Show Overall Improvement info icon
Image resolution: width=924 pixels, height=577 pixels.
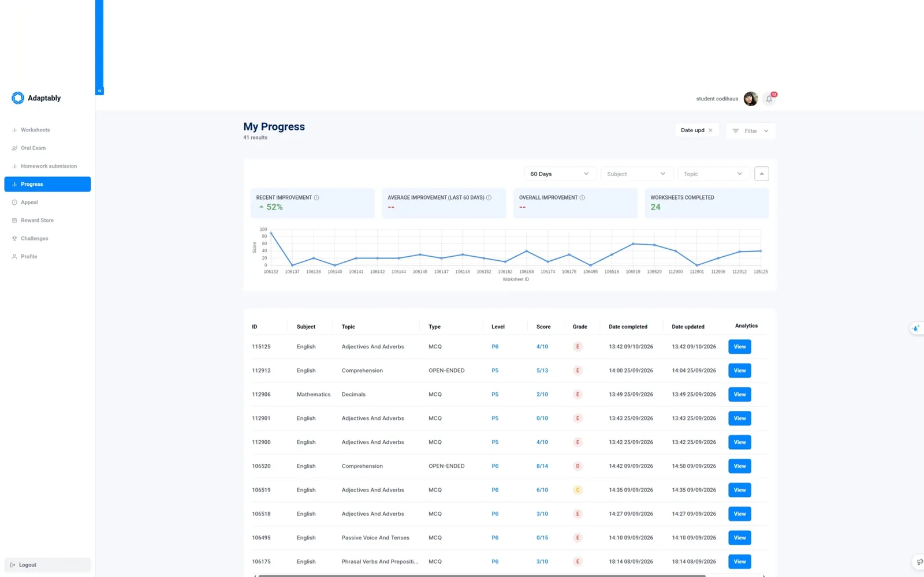click(582, 197)
